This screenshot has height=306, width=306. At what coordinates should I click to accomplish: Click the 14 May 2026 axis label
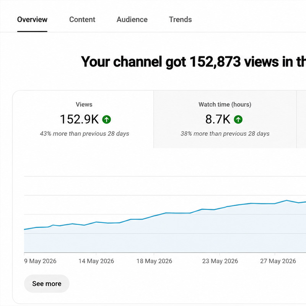coord(96,261)
